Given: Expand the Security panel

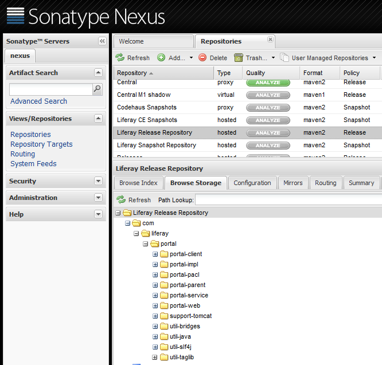Looking at the screenshot, I should coord(98,181).
